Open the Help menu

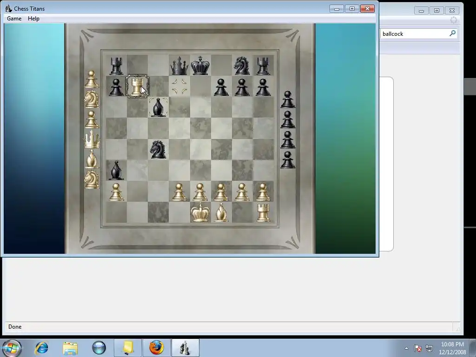point(33,19)
